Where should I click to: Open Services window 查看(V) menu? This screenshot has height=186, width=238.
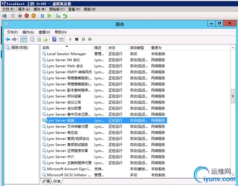point(44,32)
